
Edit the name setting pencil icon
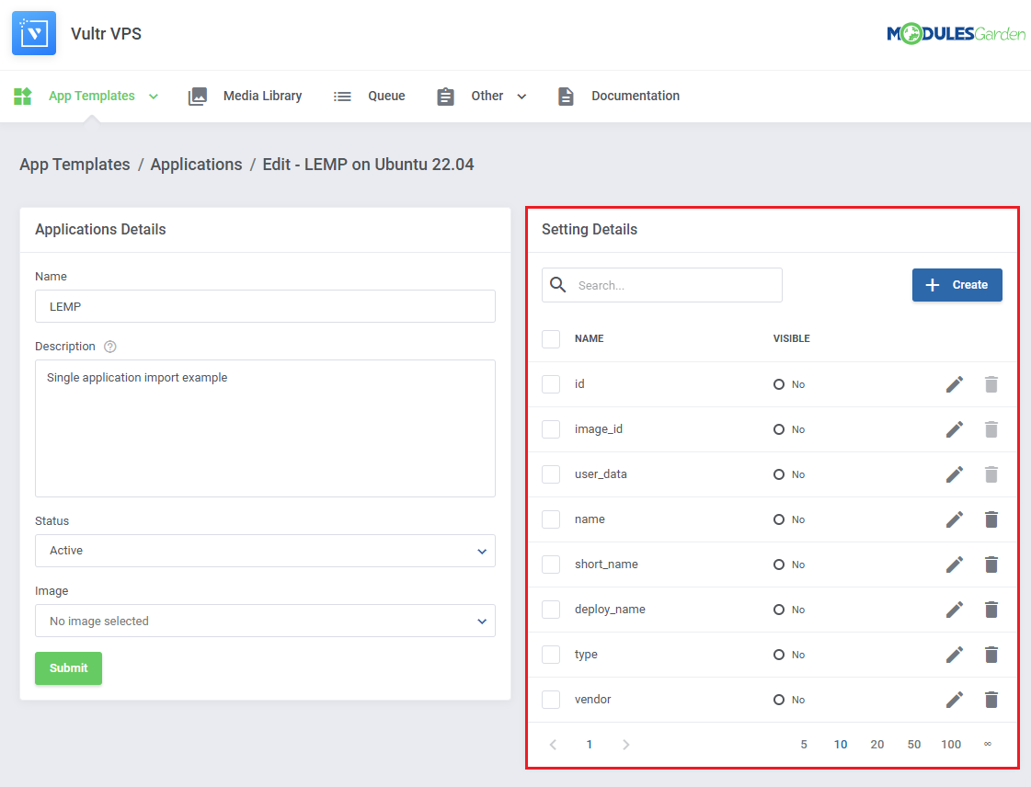(x=955, y=519)
